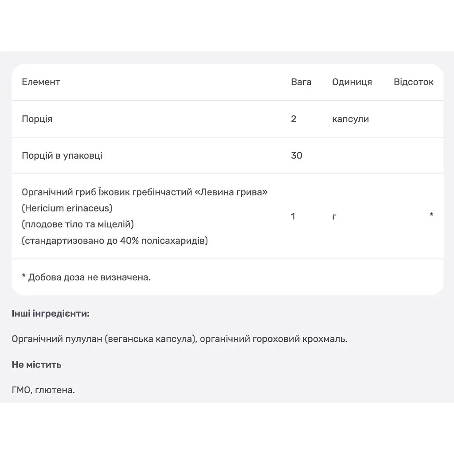
Task: Click the value 30 servings per package
Action: [297, 156]
